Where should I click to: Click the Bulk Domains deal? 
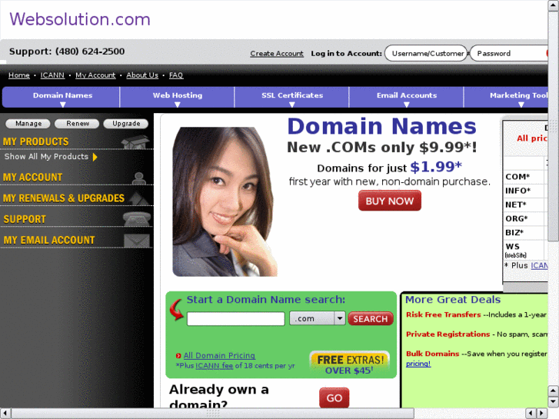point(432,354)
